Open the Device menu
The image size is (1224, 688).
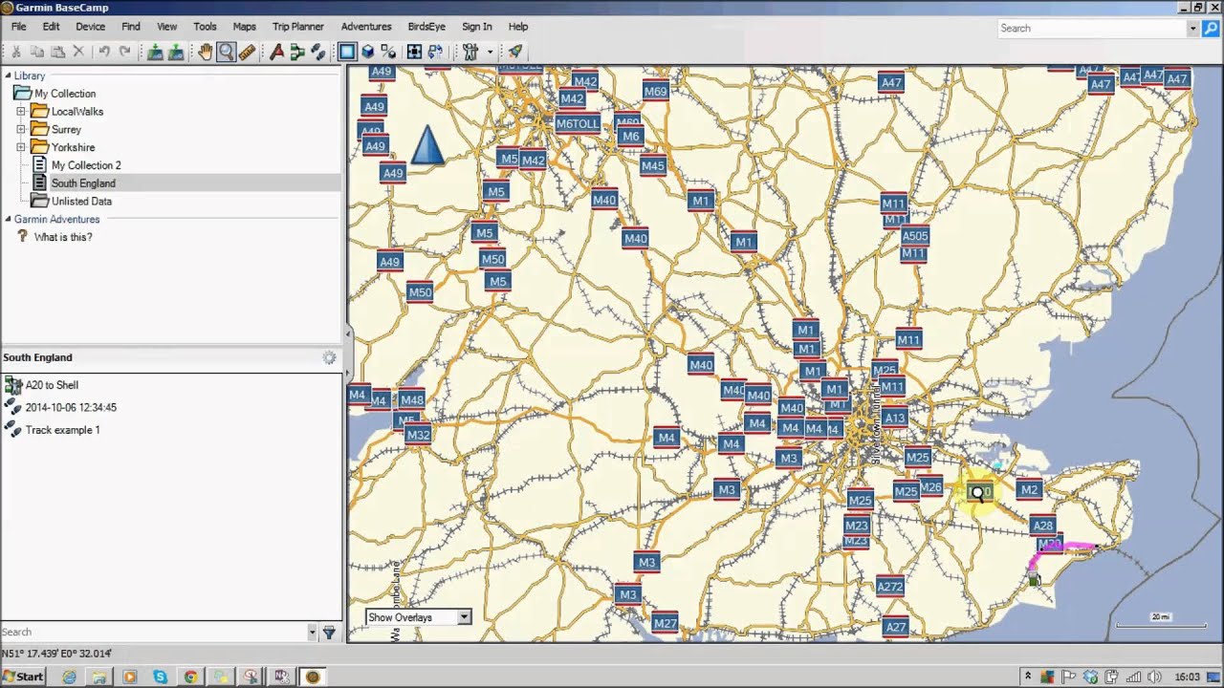coord(91,27)
